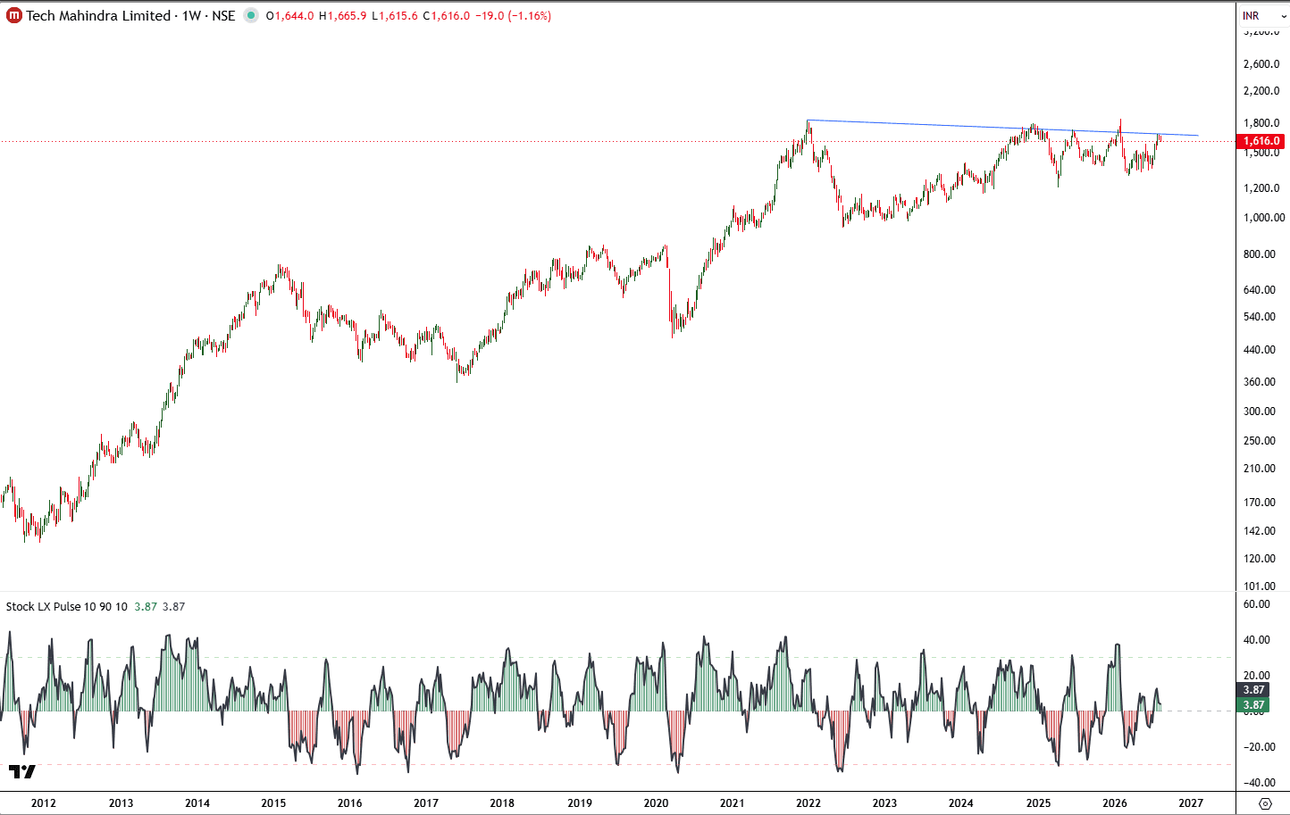
Task: Click the 2024 label on time axis
Action: (961, 803)
